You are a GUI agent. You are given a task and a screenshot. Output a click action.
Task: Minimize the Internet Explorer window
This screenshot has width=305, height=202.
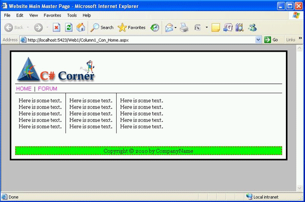[x=281, y=6]
